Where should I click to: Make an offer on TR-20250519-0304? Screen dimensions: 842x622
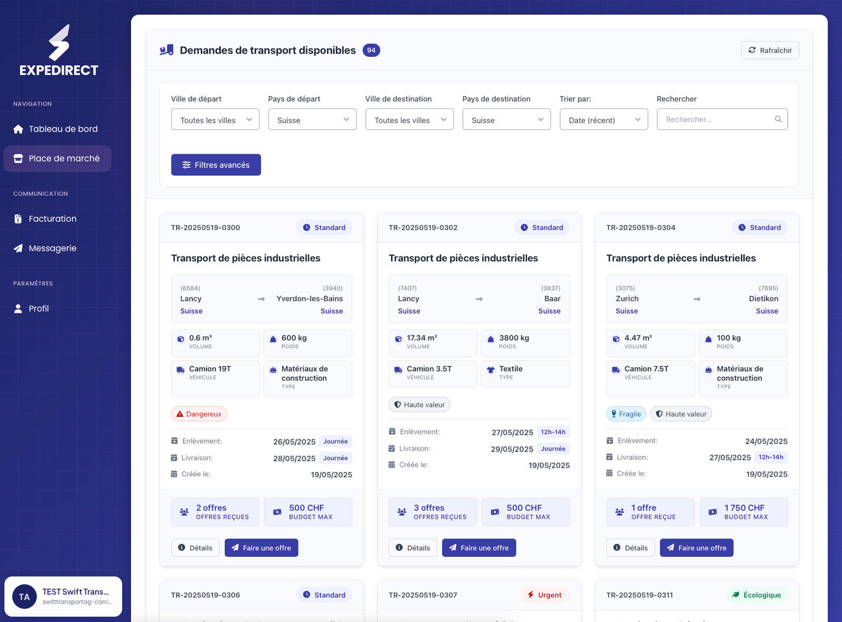click(697, 548)
